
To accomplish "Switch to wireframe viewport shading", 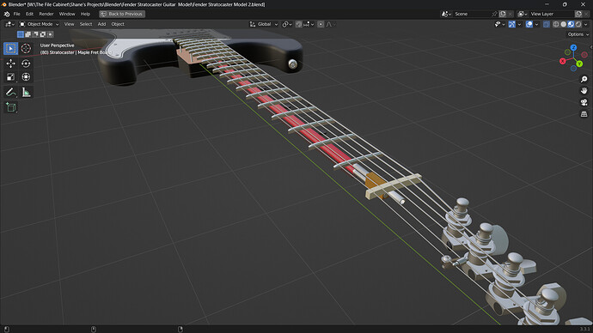I will pyautogui.click(x=556, y=24).
